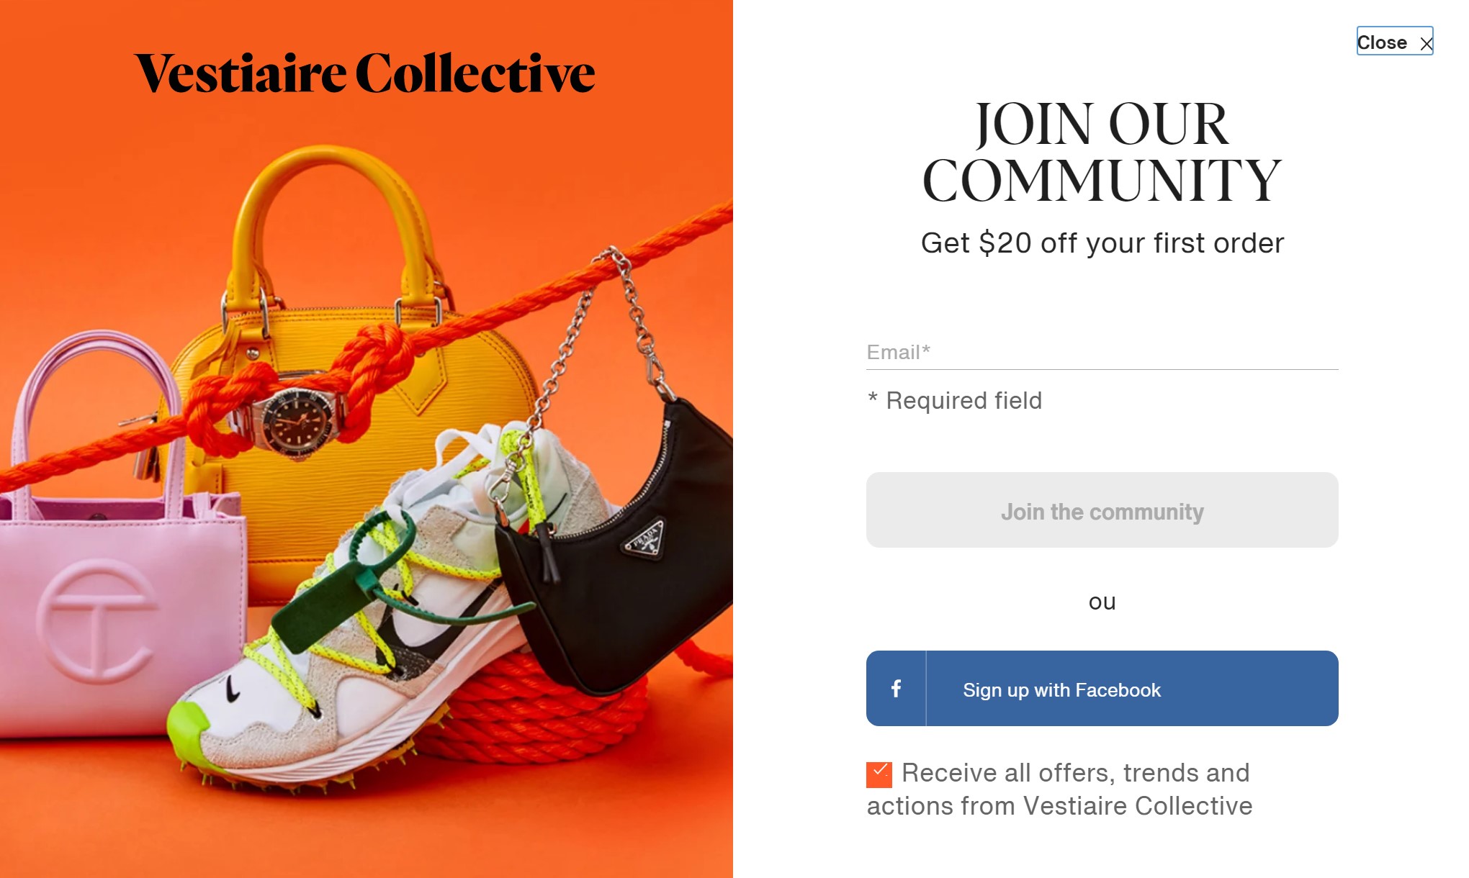Image resolution: width=1469 pixels, height=878 pixels.
Task: Uncheck the offers and trends checkbox
Action: tap(879, 774)
